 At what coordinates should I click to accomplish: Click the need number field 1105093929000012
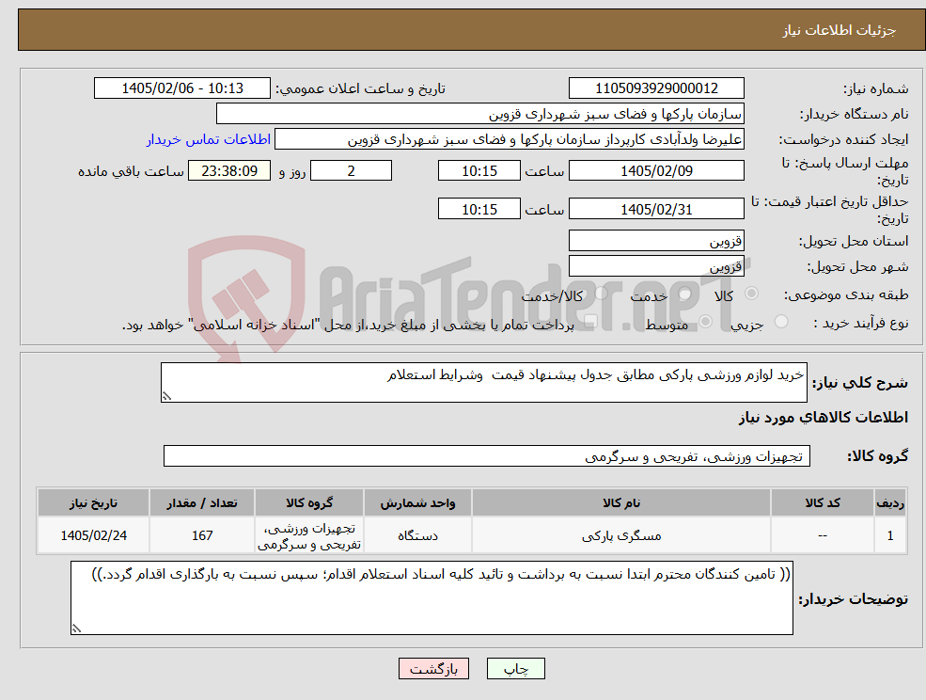(656, 88)
